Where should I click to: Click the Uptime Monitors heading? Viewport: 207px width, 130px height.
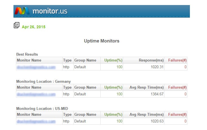tap(102, 41)
